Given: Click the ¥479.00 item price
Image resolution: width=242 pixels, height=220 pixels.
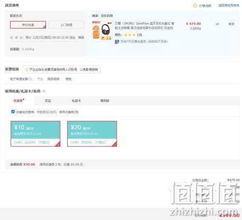Looking at the screenshot, I should [194, 24].
